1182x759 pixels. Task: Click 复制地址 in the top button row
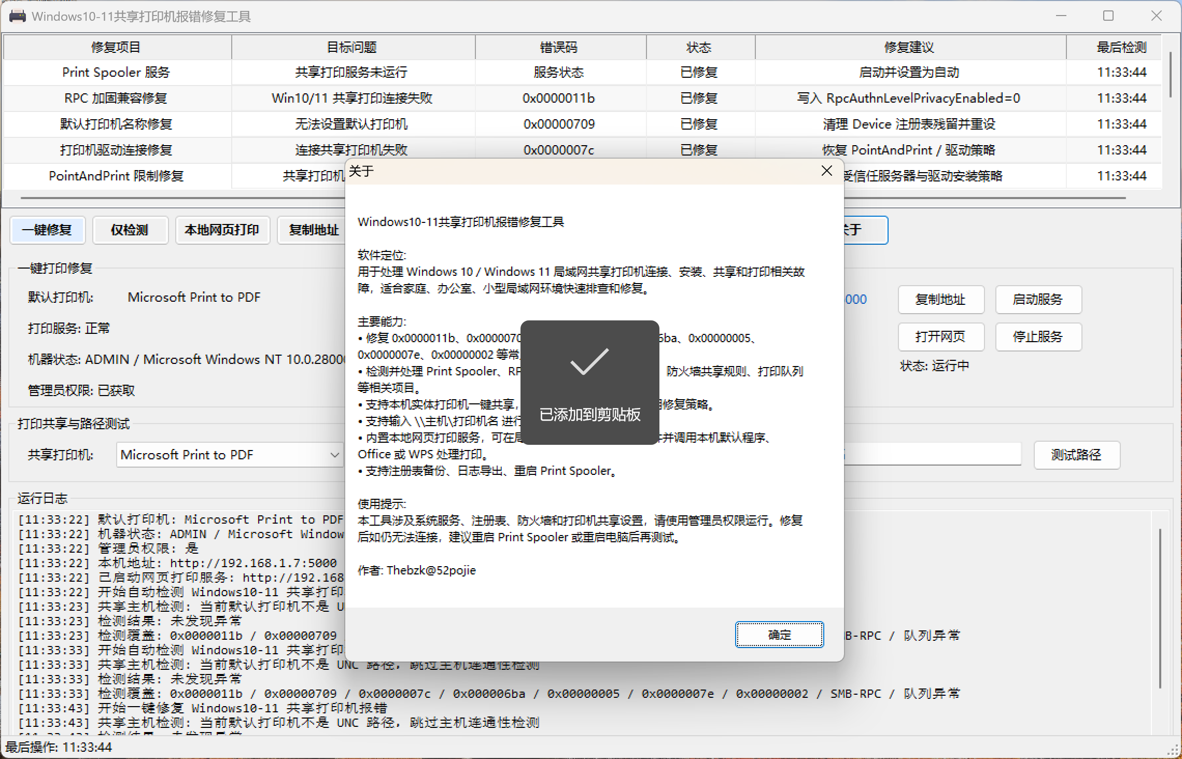(x=312, y=230)
